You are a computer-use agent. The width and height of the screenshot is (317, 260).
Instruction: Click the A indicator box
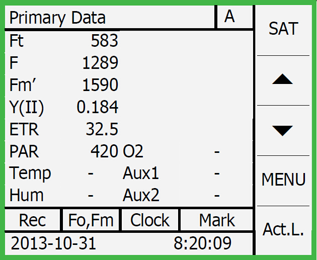tap(229, 17)
